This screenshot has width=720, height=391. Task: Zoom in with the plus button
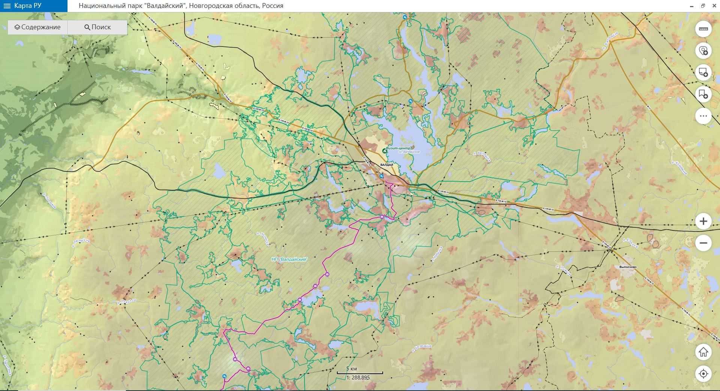pos(703,221)
